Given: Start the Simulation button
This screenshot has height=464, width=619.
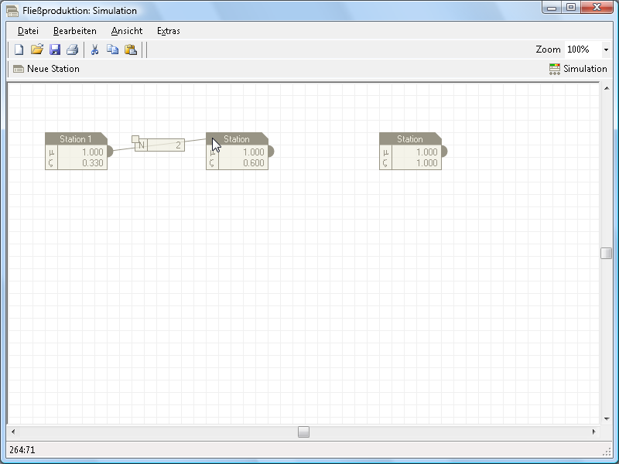Looking at the screenshot, I should click(x=577, y=69).
